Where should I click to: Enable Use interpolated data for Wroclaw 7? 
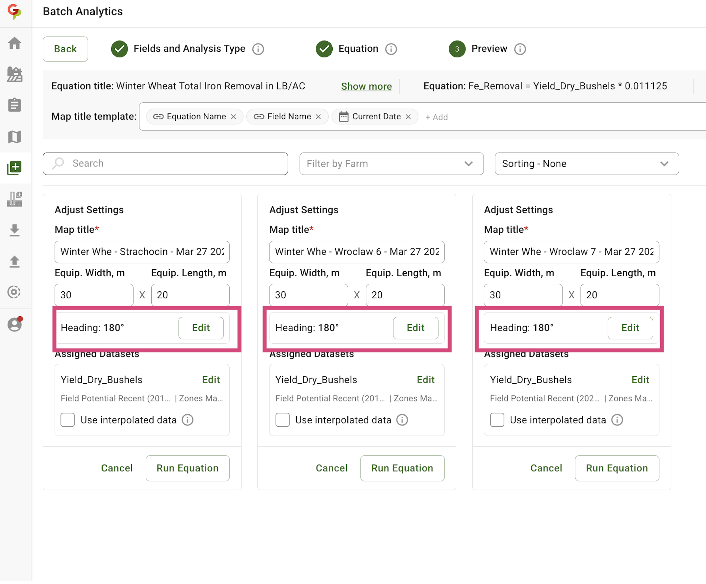point(496,420)
